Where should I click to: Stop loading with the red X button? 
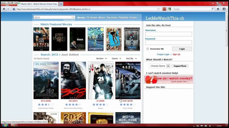(x=164, y=9)
